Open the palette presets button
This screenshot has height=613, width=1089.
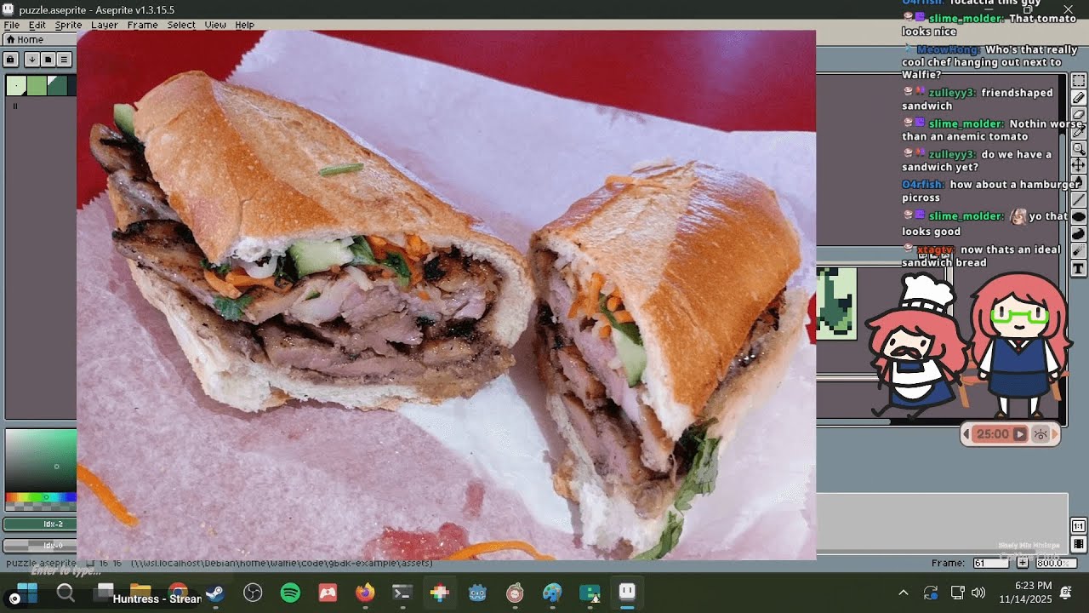[x=48, y=60]
